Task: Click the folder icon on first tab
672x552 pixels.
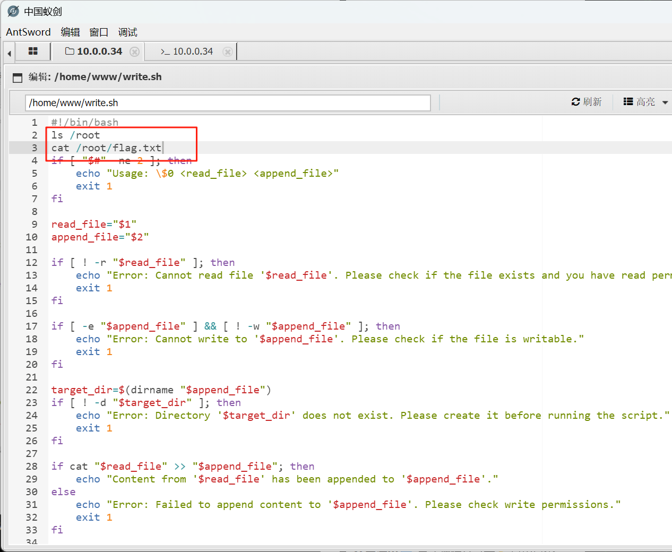Action: pyautogui.click(x=70, y=51)
